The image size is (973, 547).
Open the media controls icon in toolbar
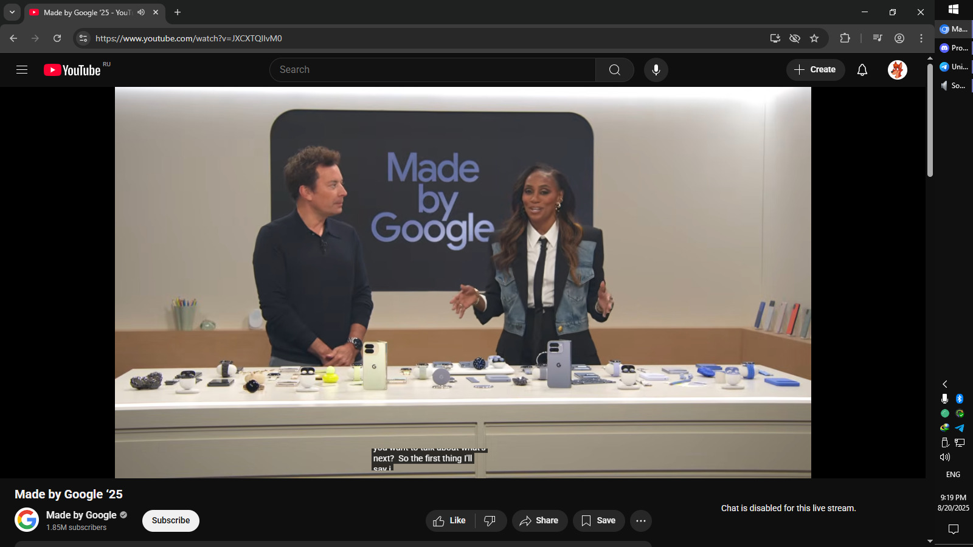(878, 38)
